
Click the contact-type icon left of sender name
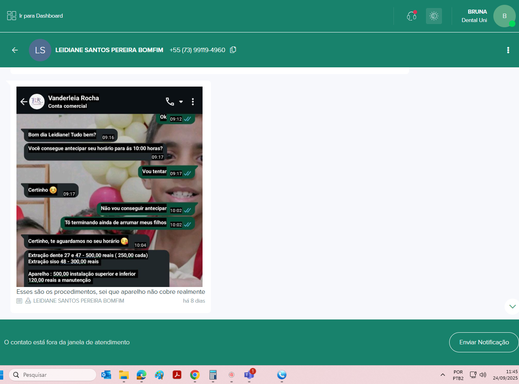coord(28,301)
